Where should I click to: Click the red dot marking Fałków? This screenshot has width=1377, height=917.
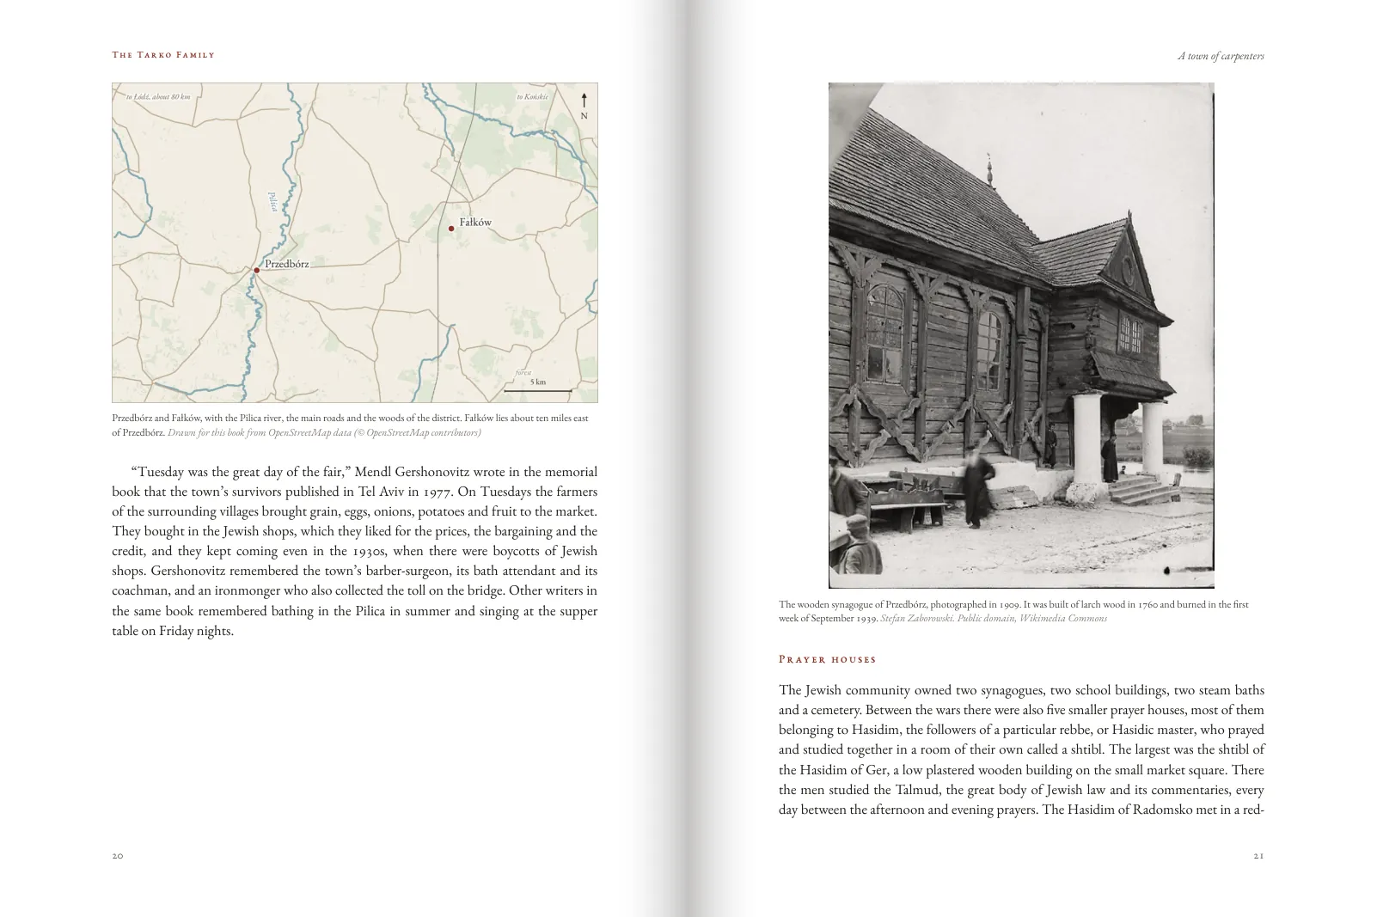451,229
